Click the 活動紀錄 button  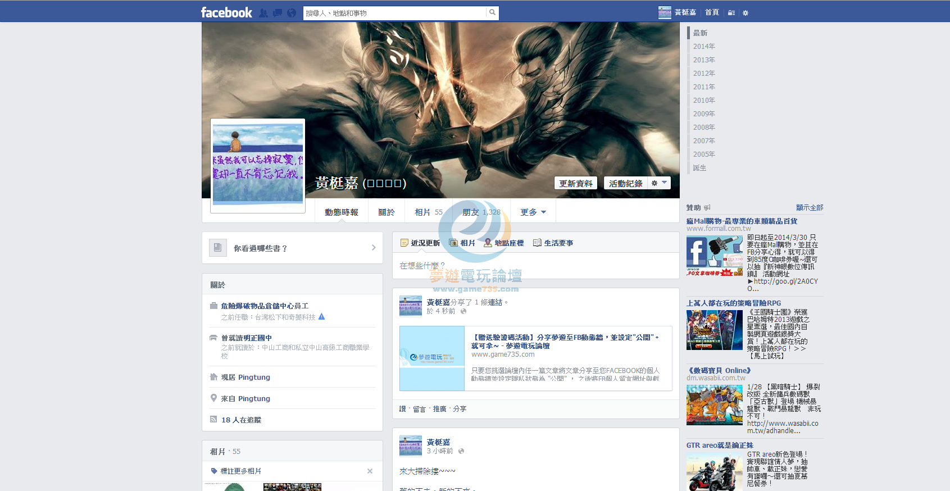coord(626,183)
